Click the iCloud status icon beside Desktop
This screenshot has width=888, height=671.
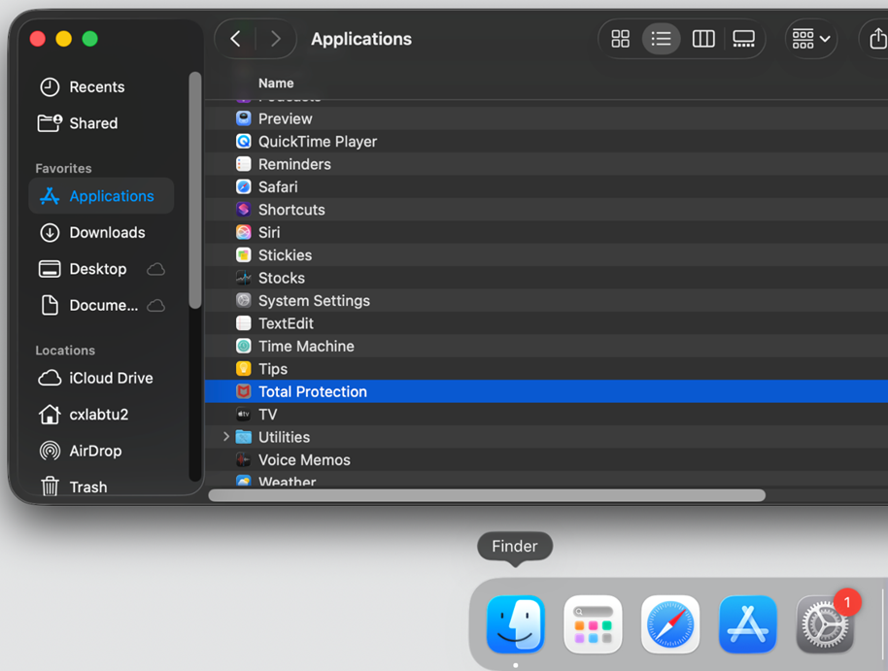point(155,269)
